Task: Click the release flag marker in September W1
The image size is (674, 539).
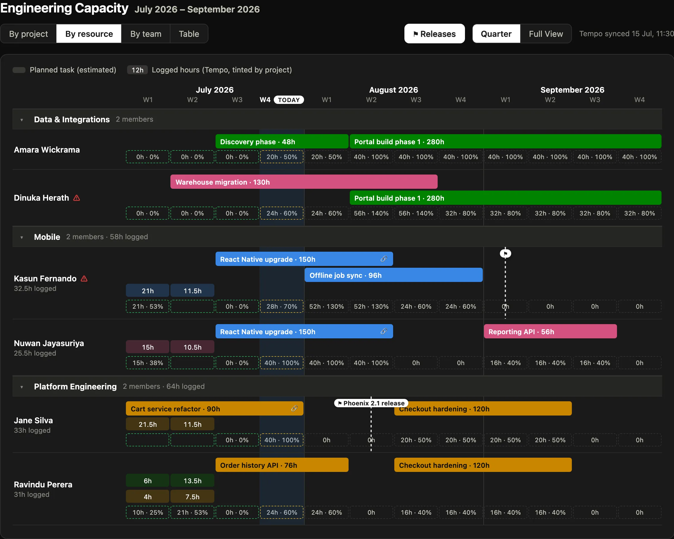Action: 505,253
